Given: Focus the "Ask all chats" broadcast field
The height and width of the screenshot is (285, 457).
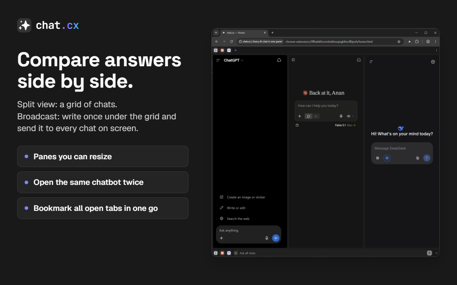Looking at the screenshot, I should click(332, 253).
